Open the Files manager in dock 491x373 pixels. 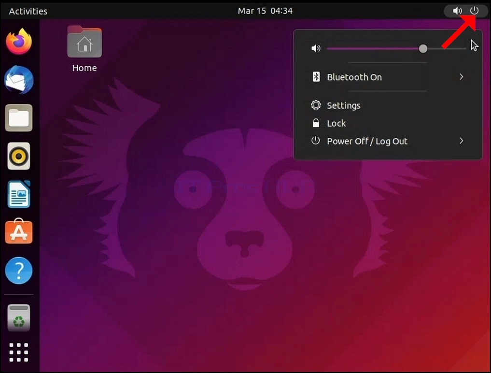[x=19, y=118]
